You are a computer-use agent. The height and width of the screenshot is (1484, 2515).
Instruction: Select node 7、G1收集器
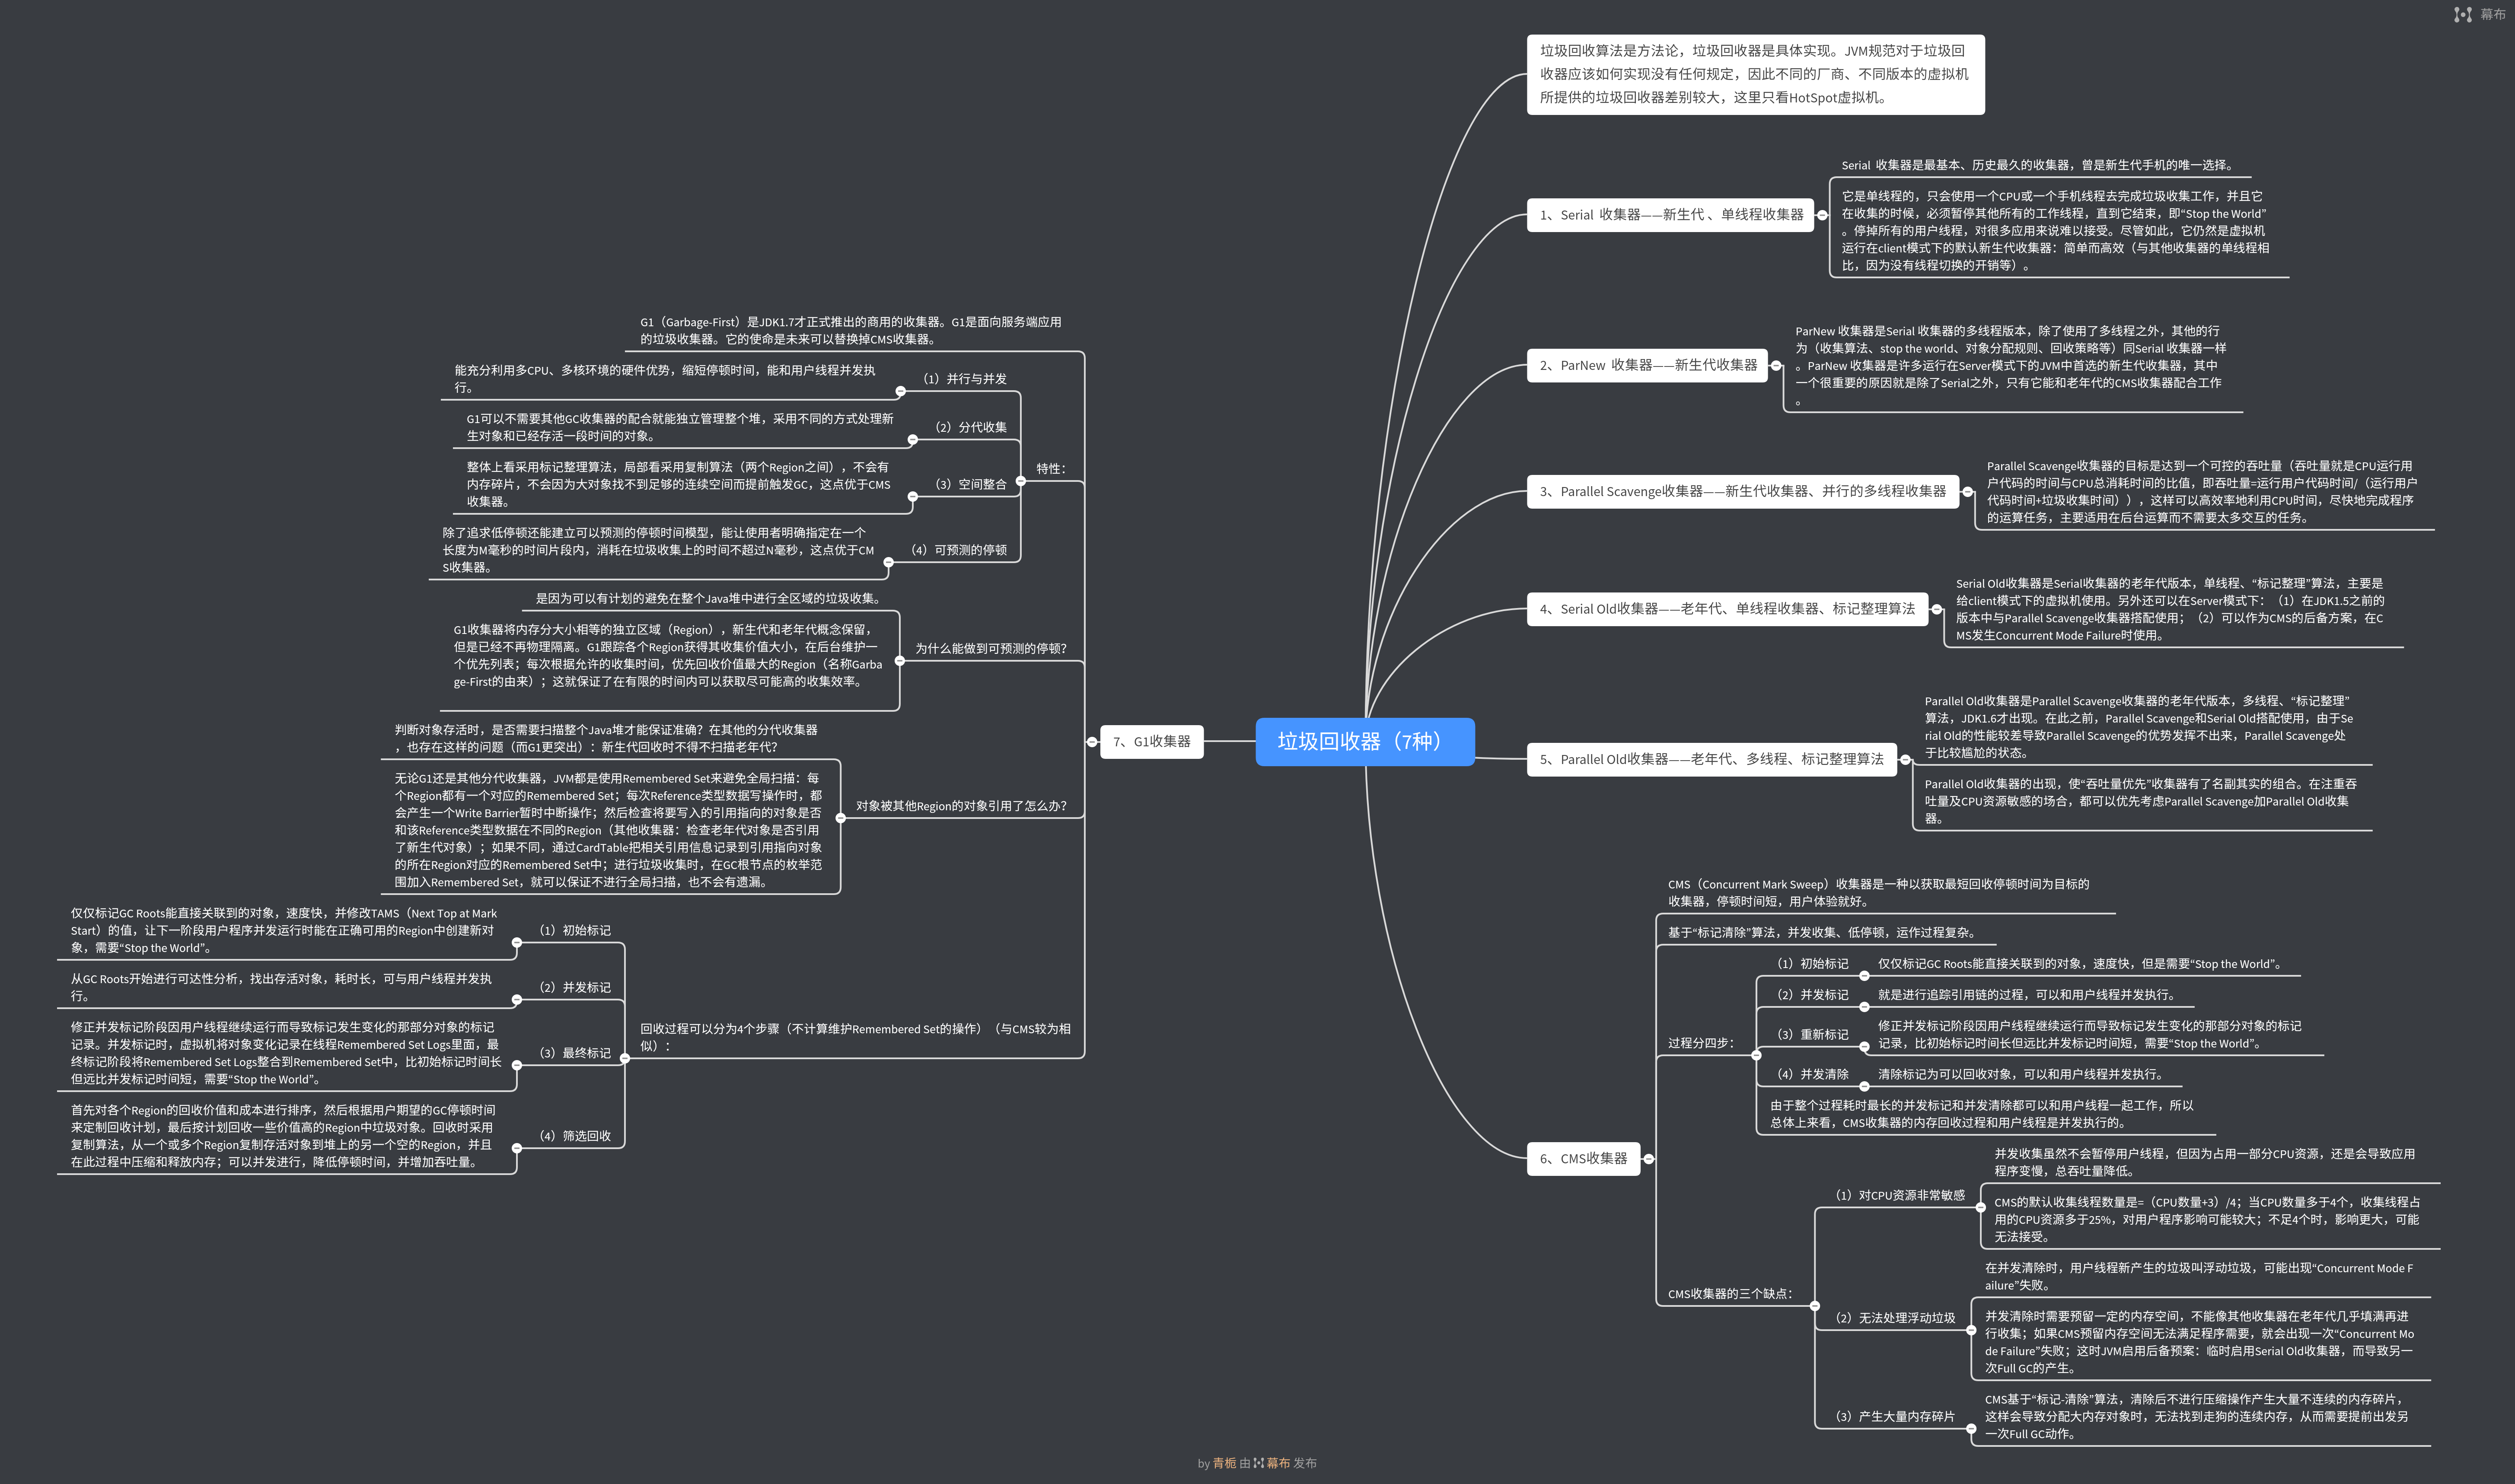pos(1151,741)
